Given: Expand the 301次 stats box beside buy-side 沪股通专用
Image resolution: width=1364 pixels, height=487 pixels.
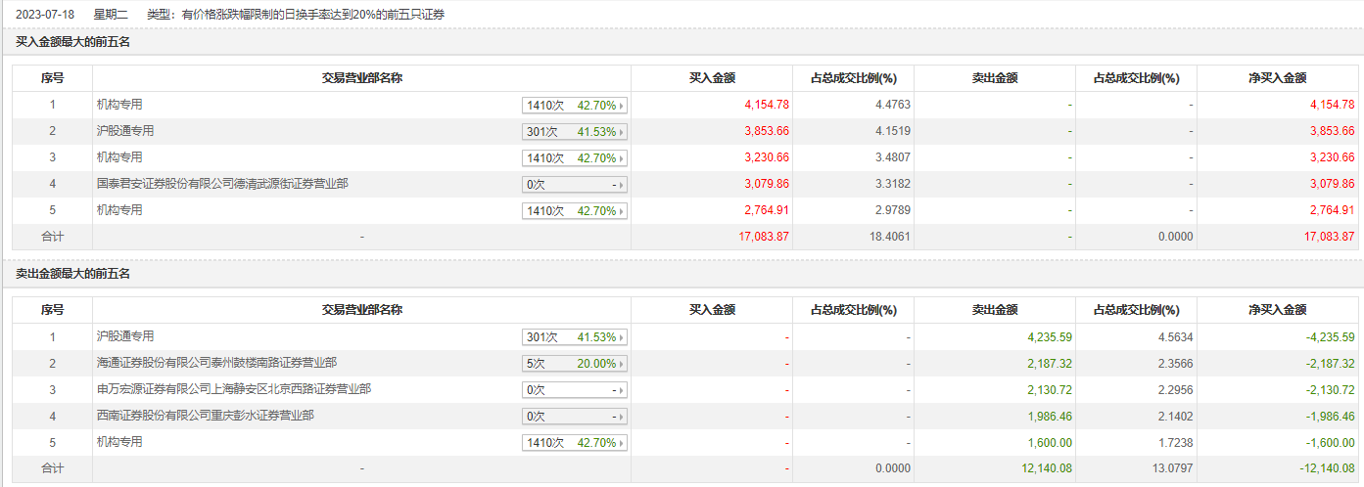Looking at the screenshot, I should coord(574,132).
